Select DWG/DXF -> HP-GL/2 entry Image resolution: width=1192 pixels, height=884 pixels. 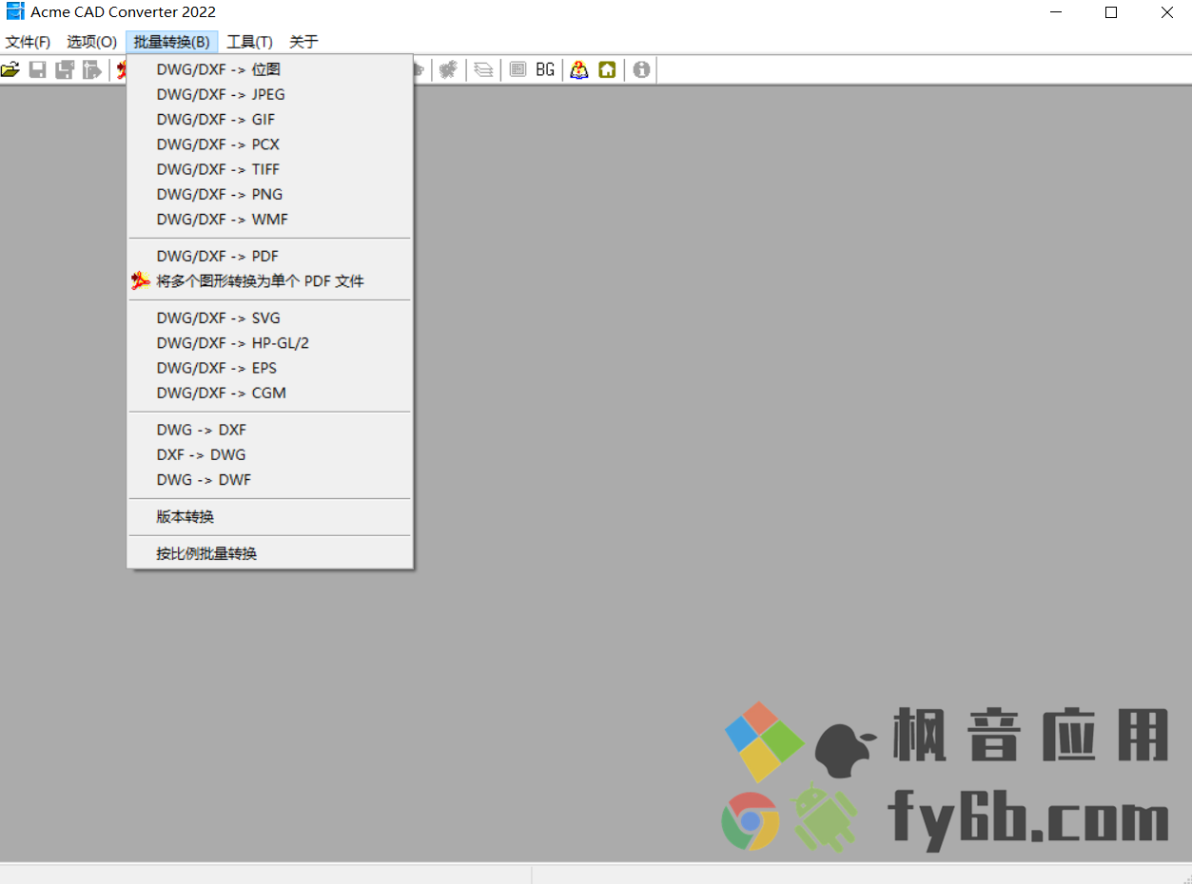pos(270,342)
